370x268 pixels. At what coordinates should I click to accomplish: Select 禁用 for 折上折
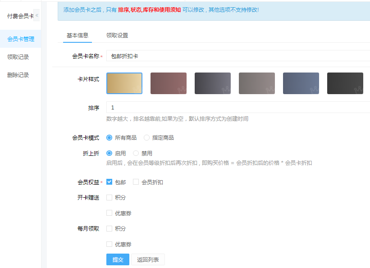coord(136,153)
